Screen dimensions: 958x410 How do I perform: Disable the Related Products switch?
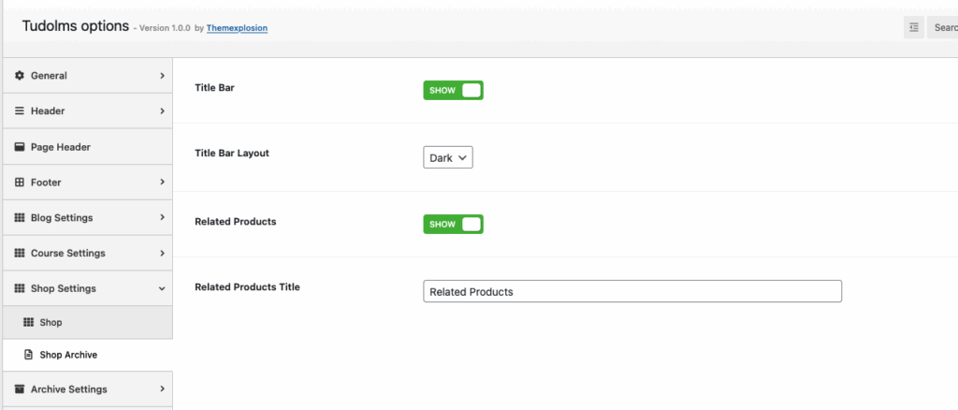click(x=453, y=225)
